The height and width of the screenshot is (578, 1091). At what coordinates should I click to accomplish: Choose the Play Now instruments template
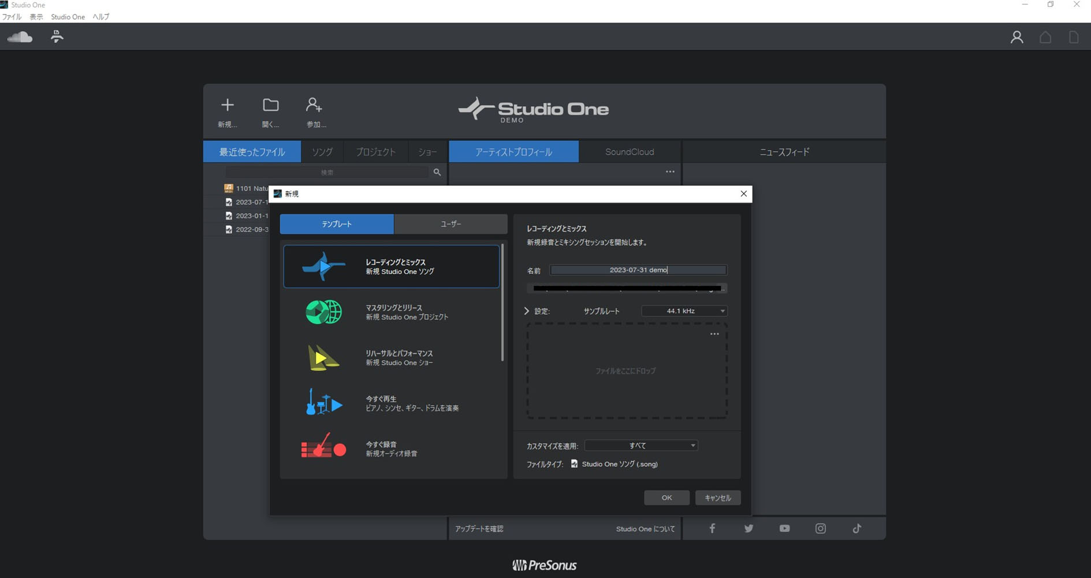(323, 403)
